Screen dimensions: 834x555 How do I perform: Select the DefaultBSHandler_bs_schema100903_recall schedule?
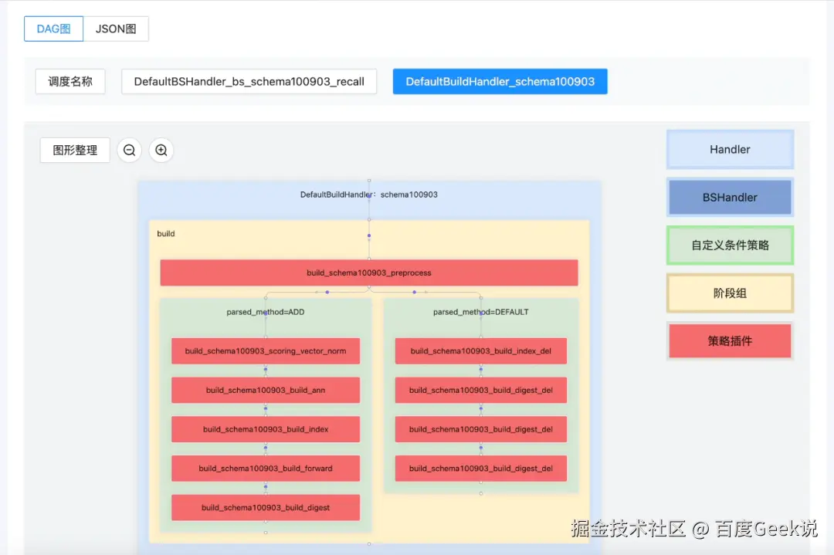click(x=249, y=81)
